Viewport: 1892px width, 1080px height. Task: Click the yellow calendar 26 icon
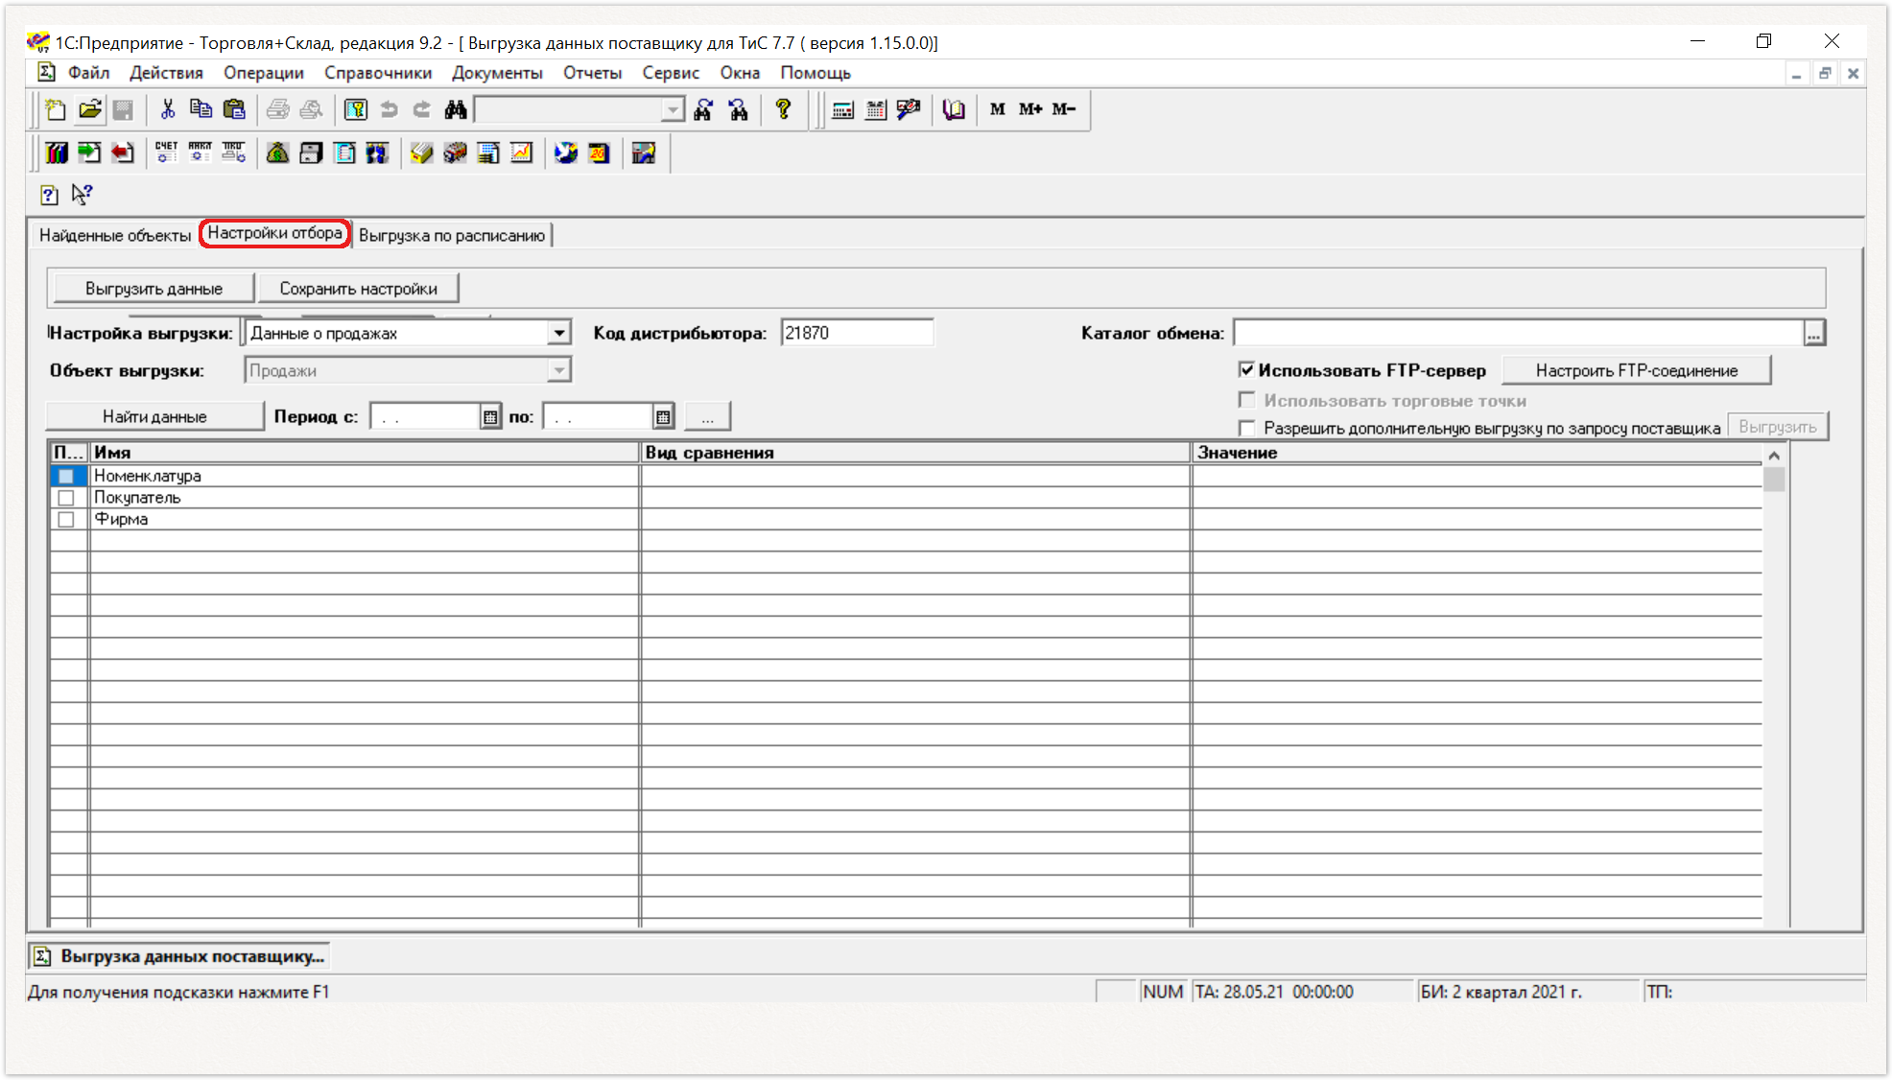pos(600,153)
